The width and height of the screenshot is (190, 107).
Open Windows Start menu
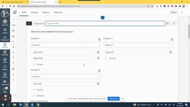coord(3,105)
